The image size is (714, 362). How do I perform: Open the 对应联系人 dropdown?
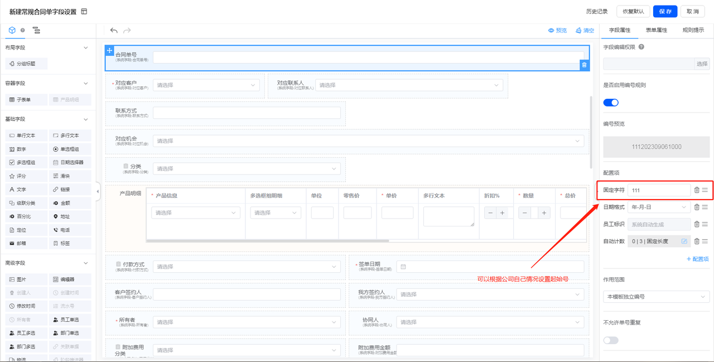pyautogui.click(x=409, y=85)
